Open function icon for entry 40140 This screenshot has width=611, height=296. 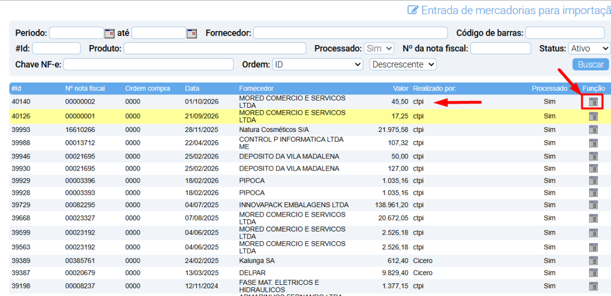(593, 102)
